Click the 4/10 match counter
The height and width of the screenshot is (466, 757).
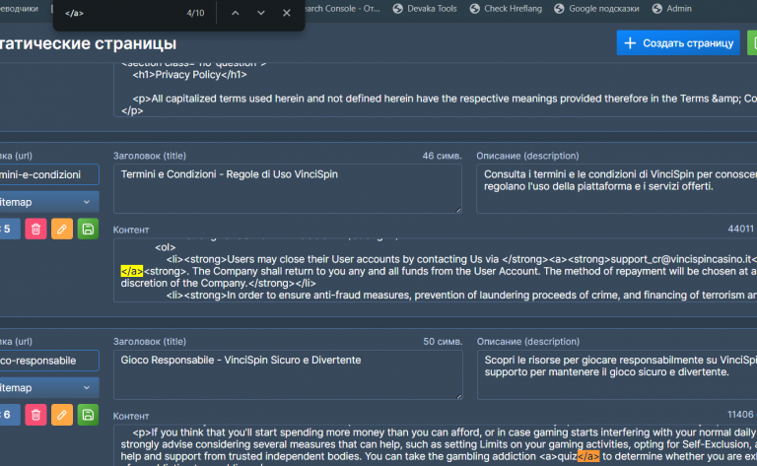pyautogui.click(x=195, y=13)
